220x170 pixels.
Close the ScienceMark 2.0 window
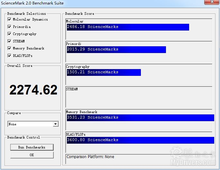212,2
